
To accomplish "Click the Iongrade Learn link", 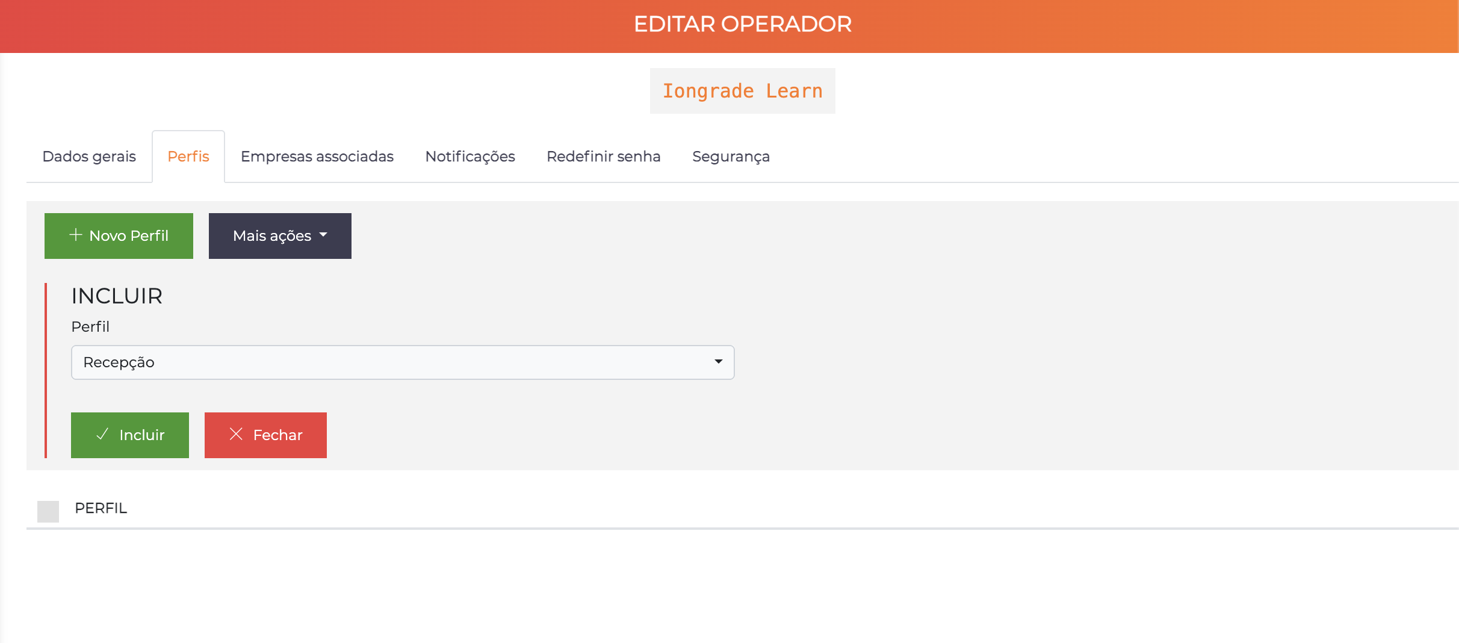I will [x=742, y=90].
